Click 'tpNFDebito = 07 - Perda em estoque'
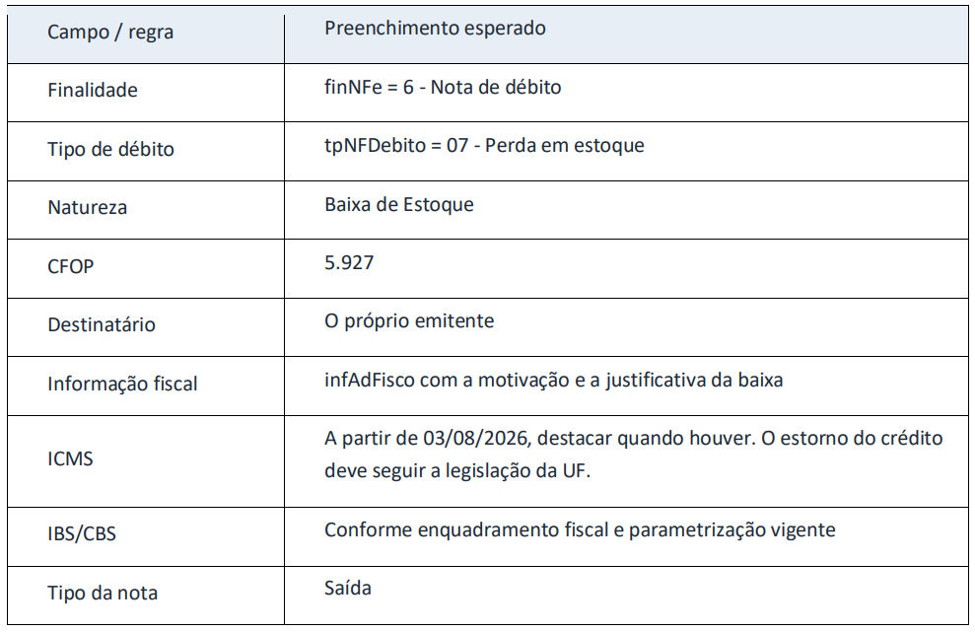The height and width of the screenshot is (632, 975). tap(484, 146)
